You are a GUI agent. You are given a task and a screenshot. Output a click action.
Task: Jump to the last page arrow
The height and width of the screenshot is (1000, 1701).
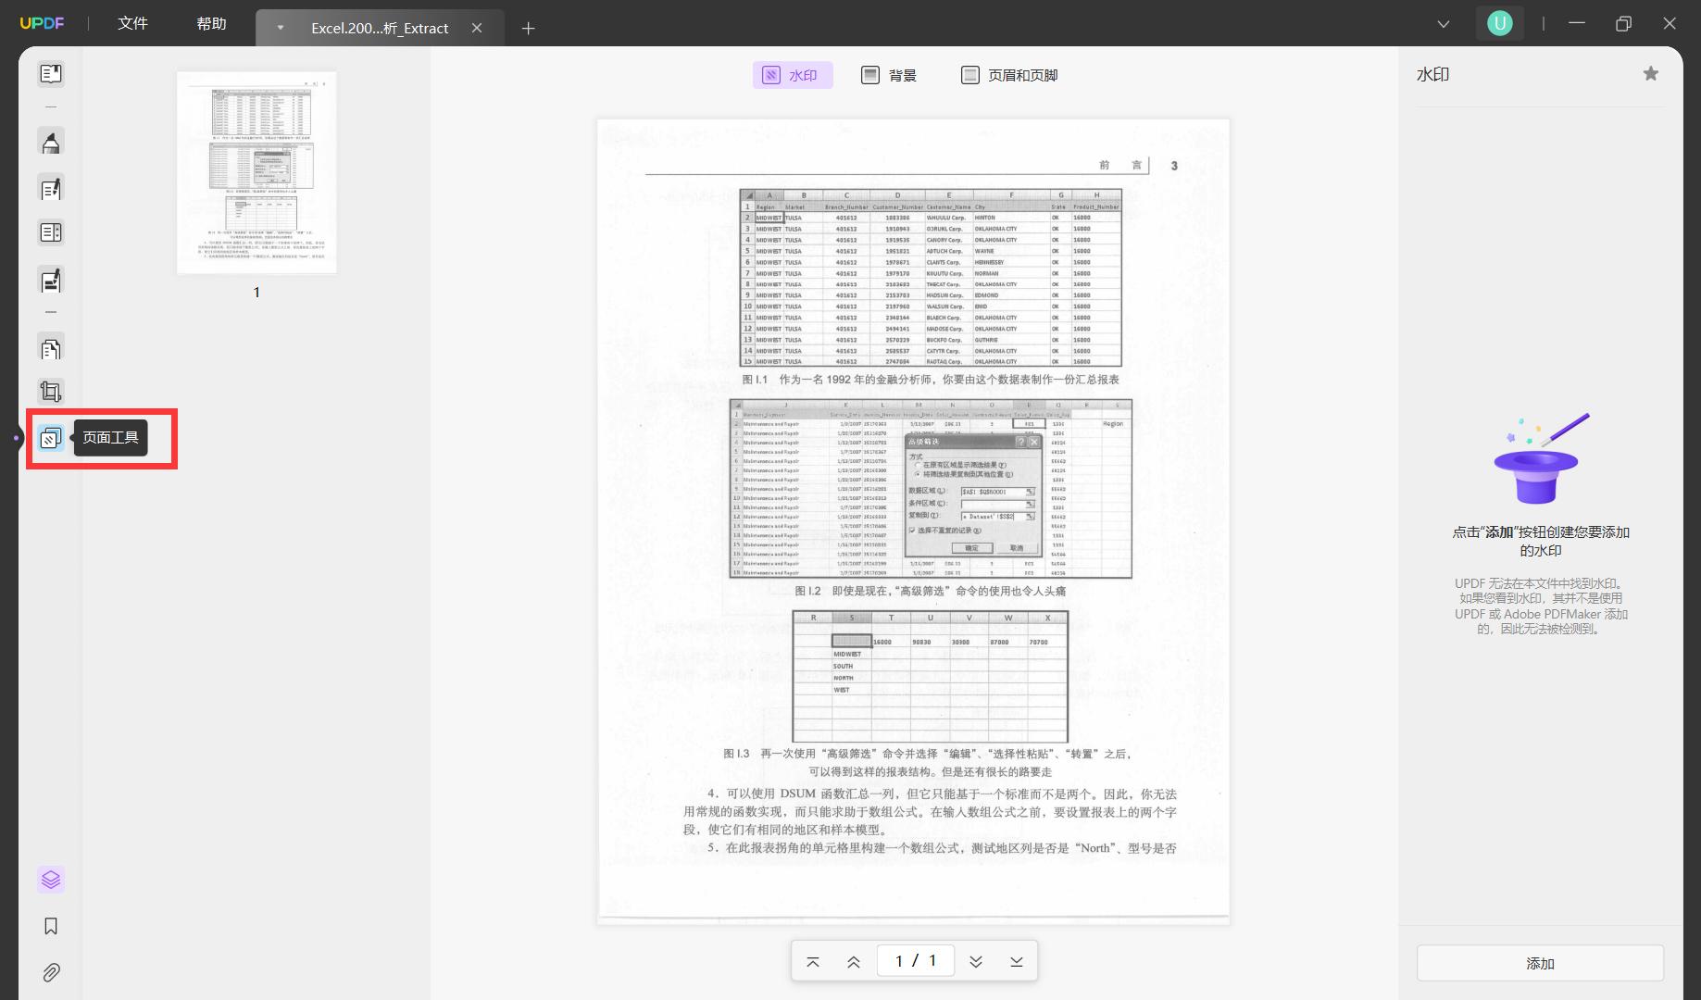pyautogui.click(x=1017, y=961)
